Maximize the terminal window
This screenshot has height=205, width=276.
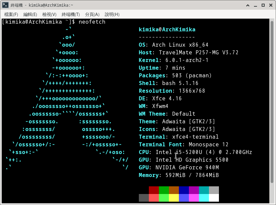[263, 5]
